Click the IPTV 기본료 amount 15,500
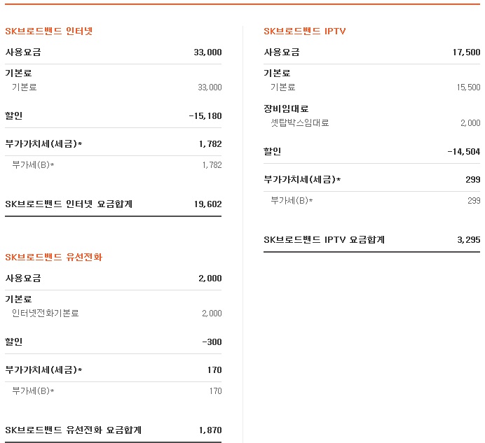This screenshot has width=485, height=443. pos(468,87)
